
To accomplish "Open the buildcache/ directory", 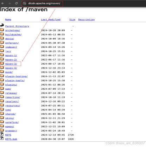I will pyautogui.click(x=13, y=35).
